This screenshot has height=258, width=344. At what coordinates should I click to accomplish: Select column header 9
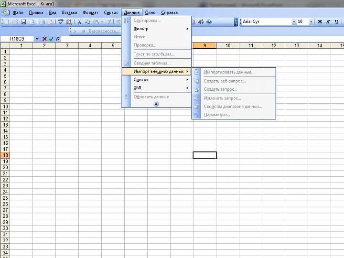(204, 45)
